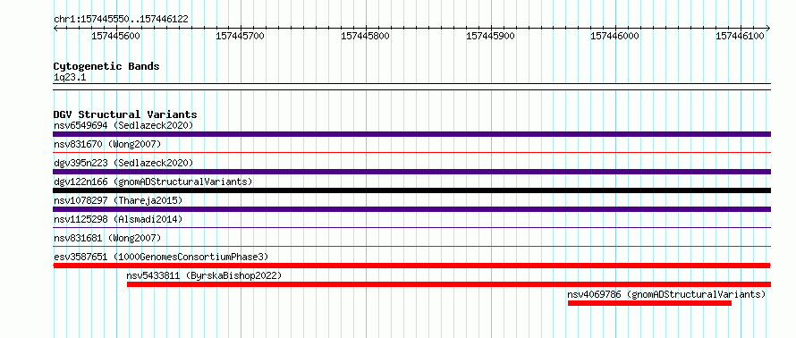Click dgv122n166 (gnomADStructuralVariants) label
This screenshot has height=338, width=796.
[153, 182]
